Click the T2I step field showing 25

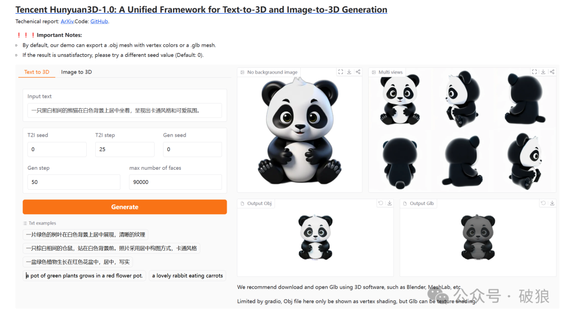coord(125,149)
